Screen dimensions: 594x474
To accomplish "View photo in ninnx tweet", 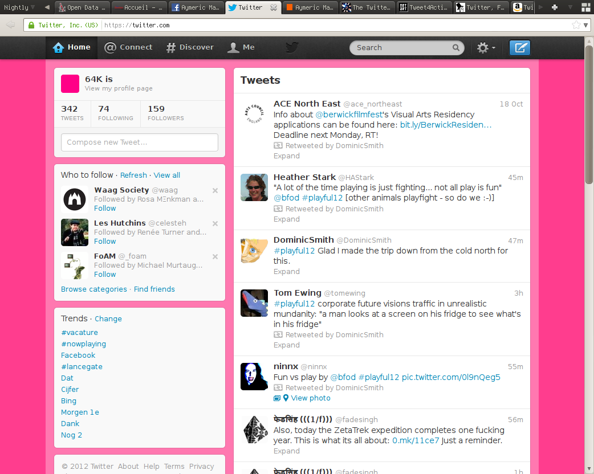I will 310,398.
